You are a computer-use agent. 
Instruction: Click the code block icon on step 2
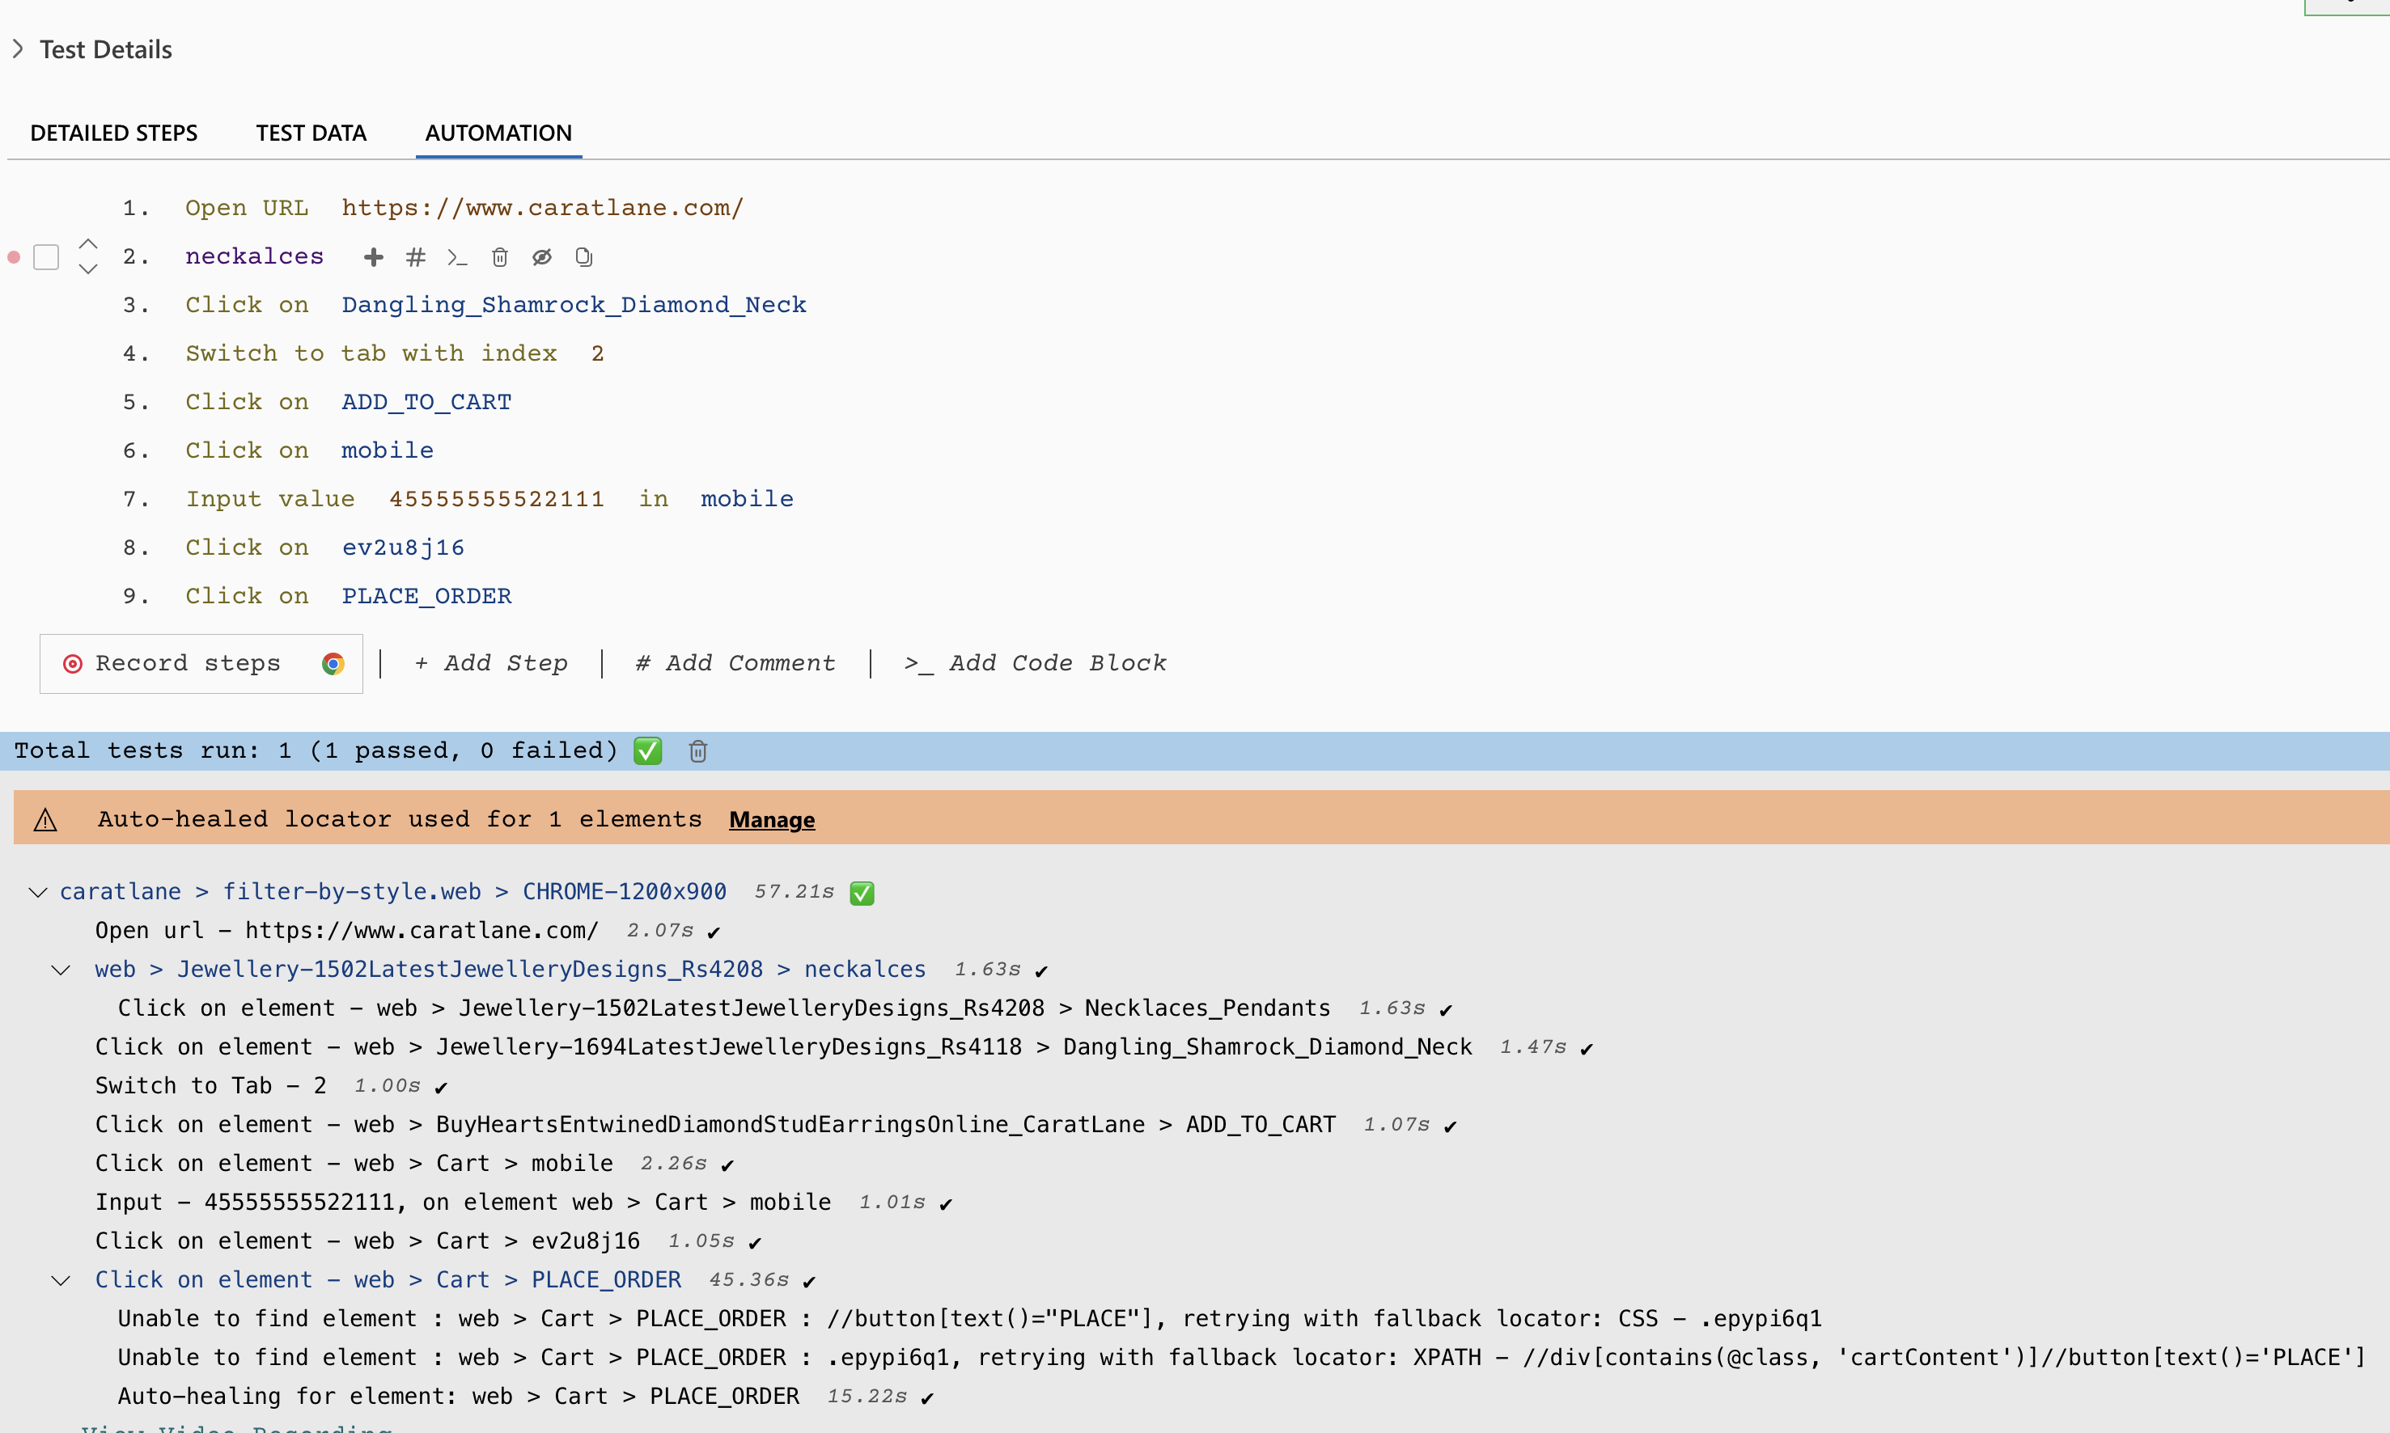pos(457,257)
